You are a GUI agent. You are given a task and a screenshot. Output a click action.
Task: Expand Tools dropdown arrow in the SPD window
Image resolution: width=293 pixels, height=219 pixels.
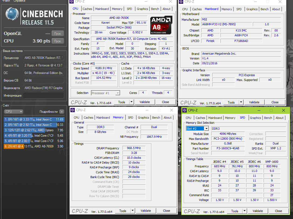click(x=245, y=211)
